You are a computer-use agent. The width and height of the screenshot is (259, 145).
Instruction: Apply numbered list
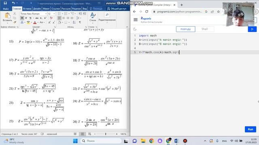66,14
